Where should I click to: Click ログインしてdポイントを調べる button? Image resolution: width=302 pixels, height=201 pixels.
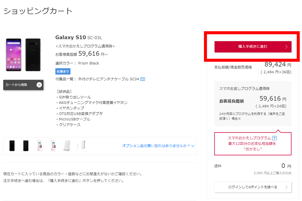coord(253,187)
